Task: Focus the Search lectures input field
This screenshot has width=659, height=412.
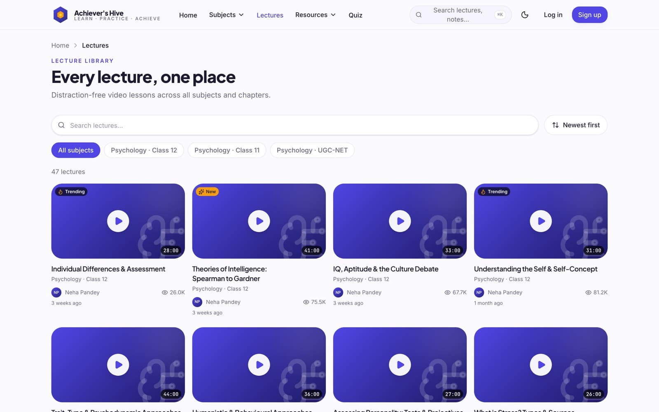Action: (295, 125)
